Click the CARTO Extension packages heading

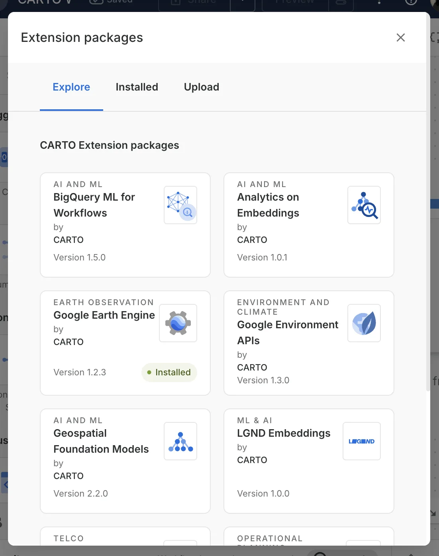[110, 145]
